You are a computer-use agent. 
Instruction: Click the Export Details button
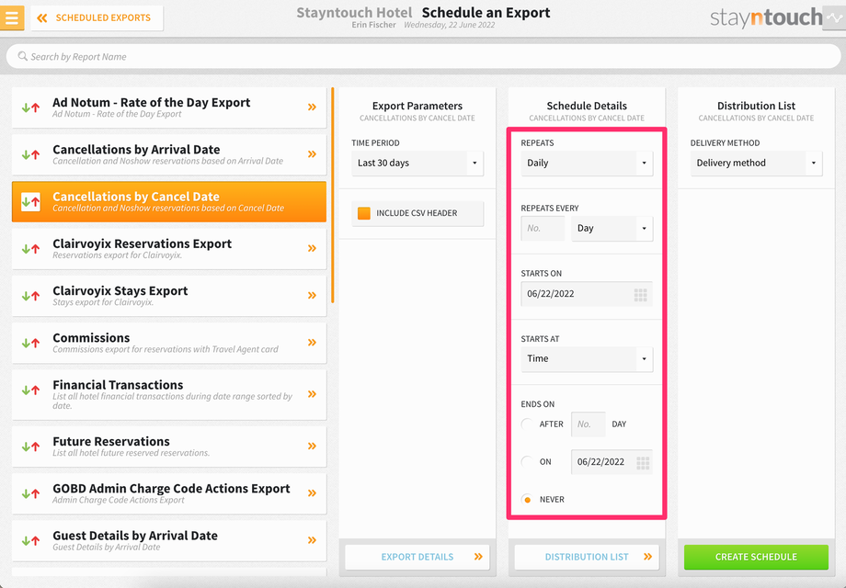pyautogui.click(x=417, y=557)
